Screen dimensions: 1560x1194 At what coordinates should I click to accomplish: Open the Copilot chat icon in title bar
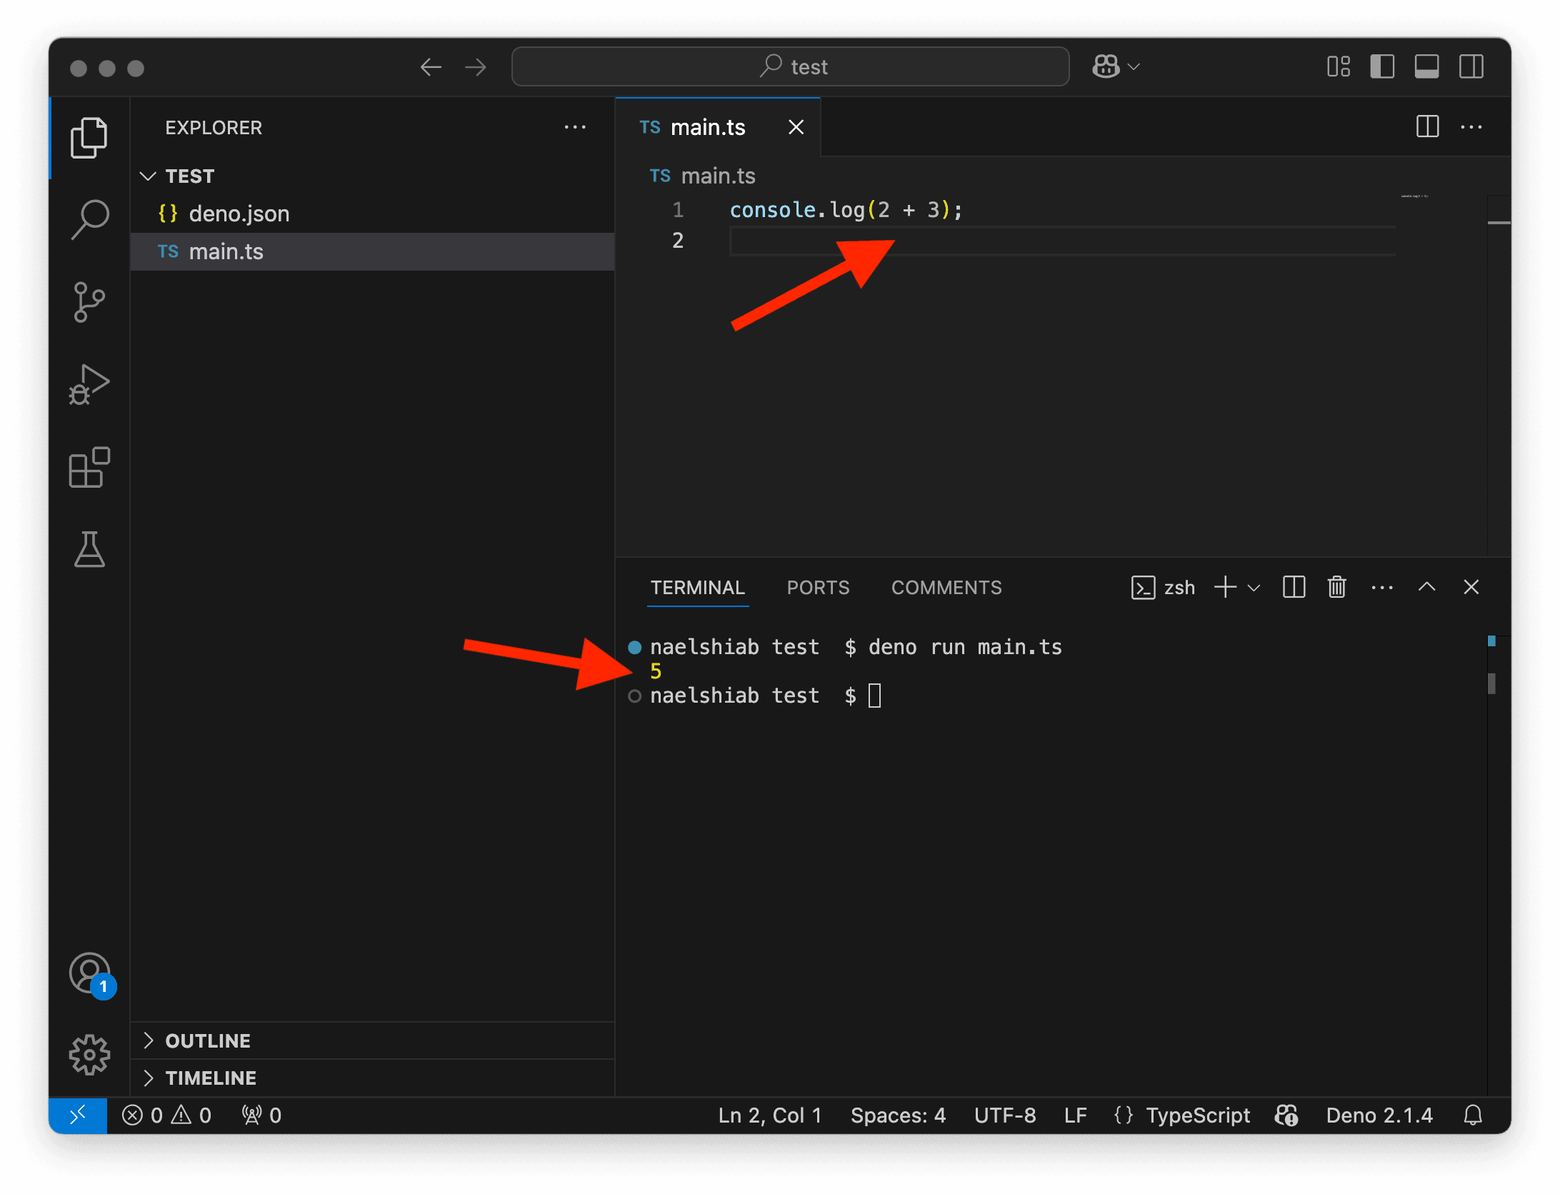pyautogui.click(x=1106, y=67)
